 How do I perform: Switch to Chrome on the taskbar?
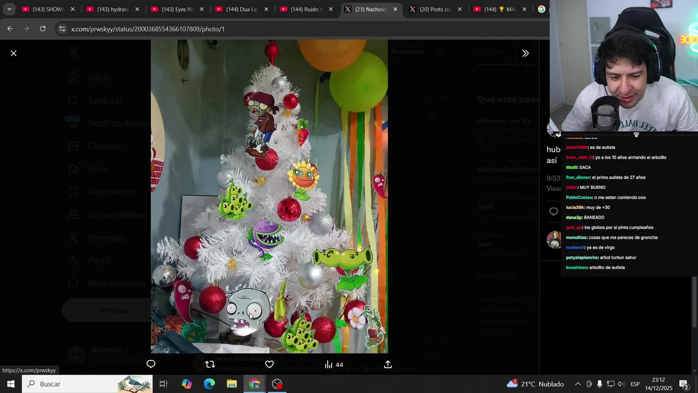click(255, 384)
